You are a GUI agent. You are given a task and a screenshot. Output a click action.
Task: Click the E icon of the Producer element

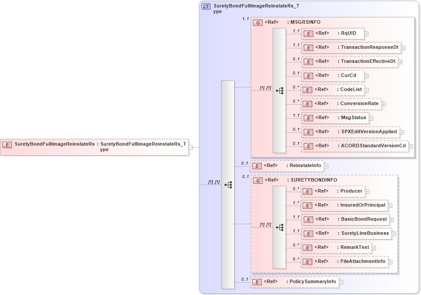(x=308, y=191)
